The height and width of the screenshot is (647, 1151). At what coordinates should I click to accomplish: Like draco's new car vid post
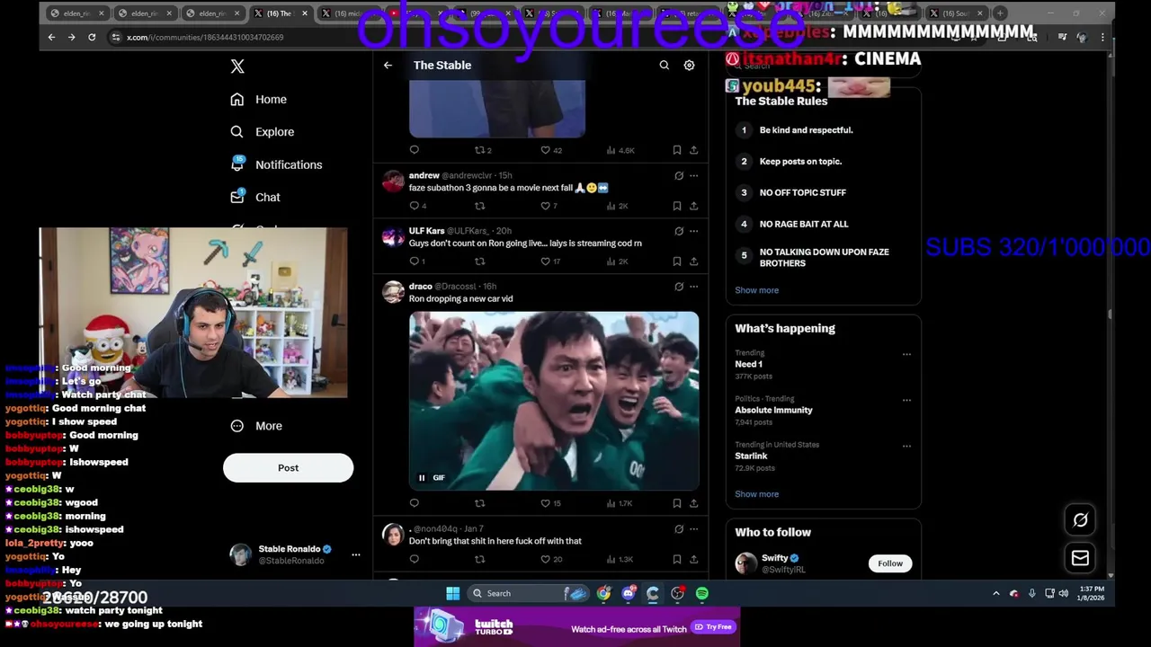(545, 503)
